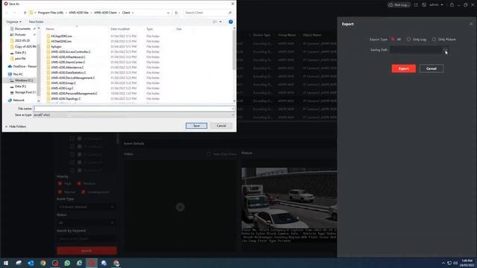Select This PC in the navigation pane
The height and width of the screenshot is (268, 477).
pyautogui.click(x=18, y=74)
